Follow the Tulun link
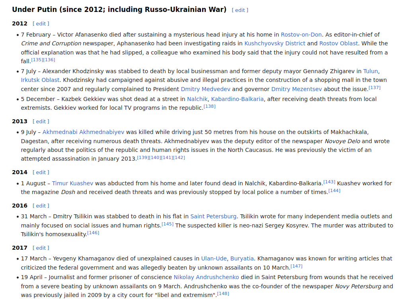Viewport: 417px width, 299px height. [370, 71]
